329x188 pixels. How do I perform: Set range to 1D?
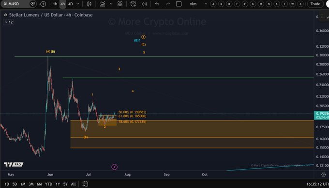(7, 184)
